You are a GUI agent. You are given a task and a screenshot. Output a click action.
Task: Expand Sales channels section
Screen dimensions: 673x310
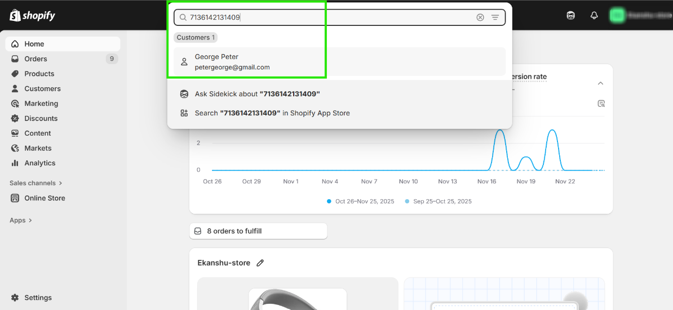pyautogui.click(x=36, y=183)
